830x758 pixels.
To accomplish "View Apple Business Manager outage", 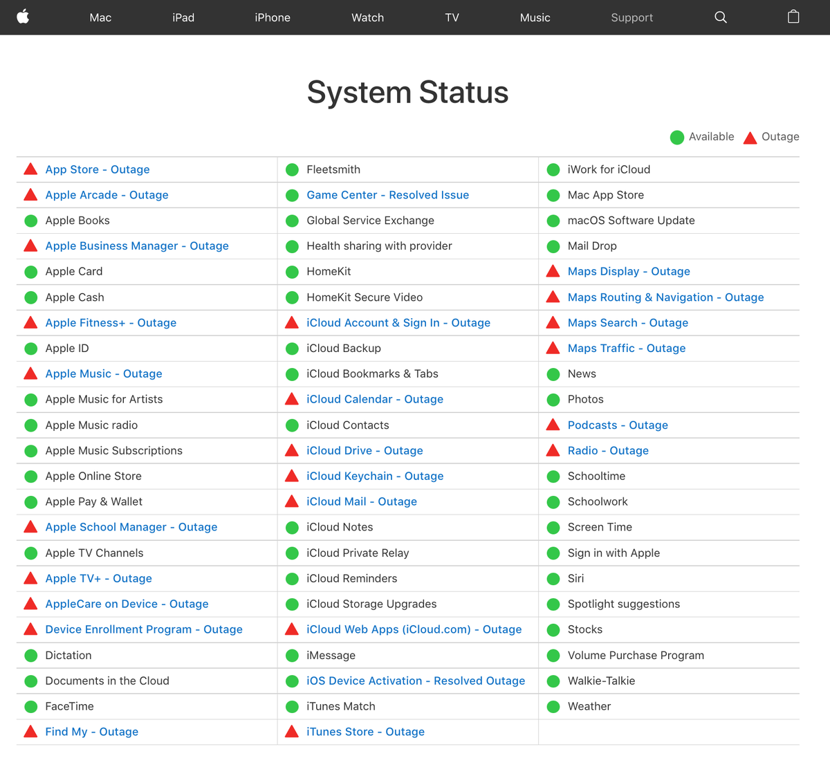I will pyautogui.click(x=137, y=246).
